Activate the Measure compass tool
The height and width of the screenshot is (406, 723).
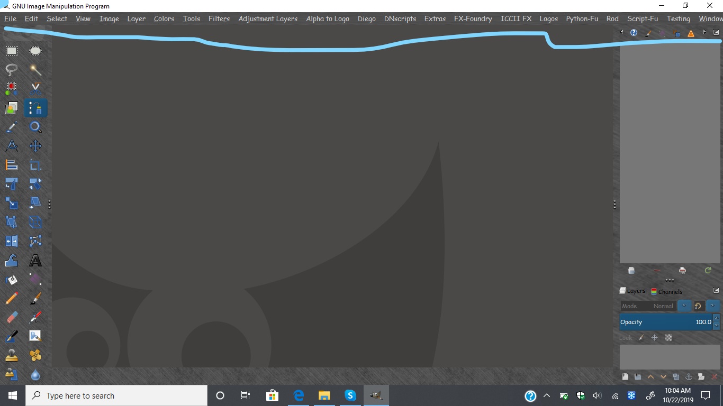tap(12, 146)
